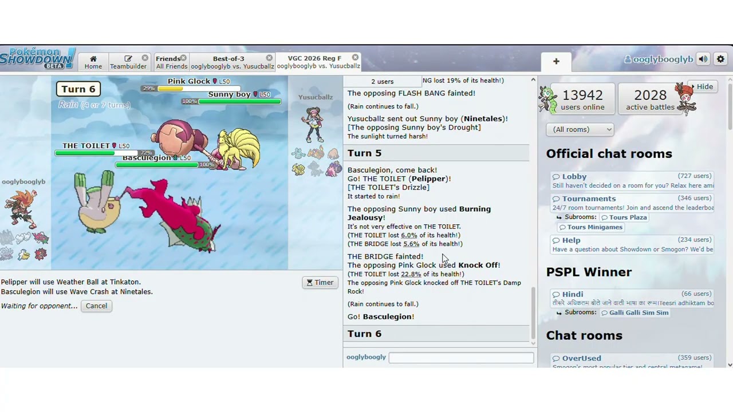Close the VGC 2026 Reg F tab

point(355,57)
